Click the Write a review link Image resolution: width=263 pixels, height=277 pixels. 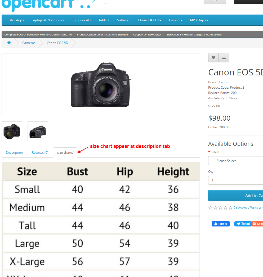point(256,208)
